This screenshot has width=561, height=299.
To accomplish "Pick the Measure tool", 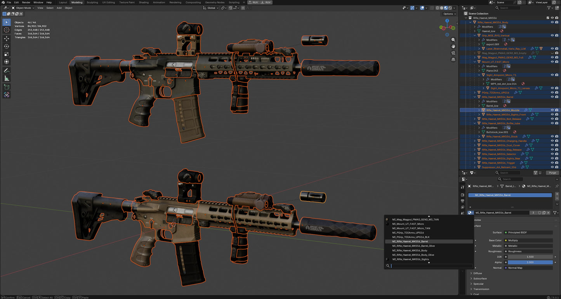I will click(x=7, y=79).
